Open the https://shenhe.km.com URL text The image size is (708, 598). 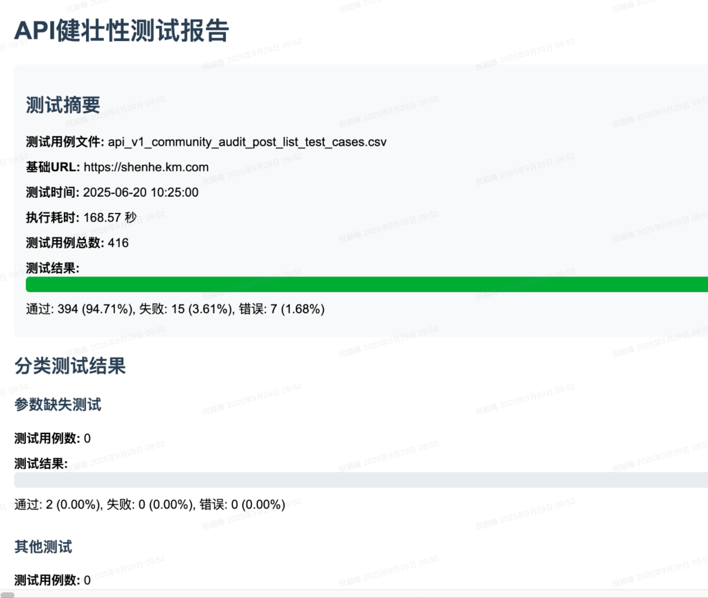[x=146, y=167]
